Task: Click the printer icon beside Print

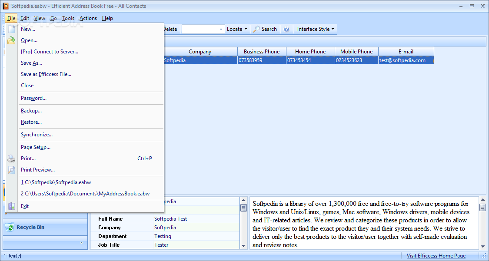Action: [12, 159]
